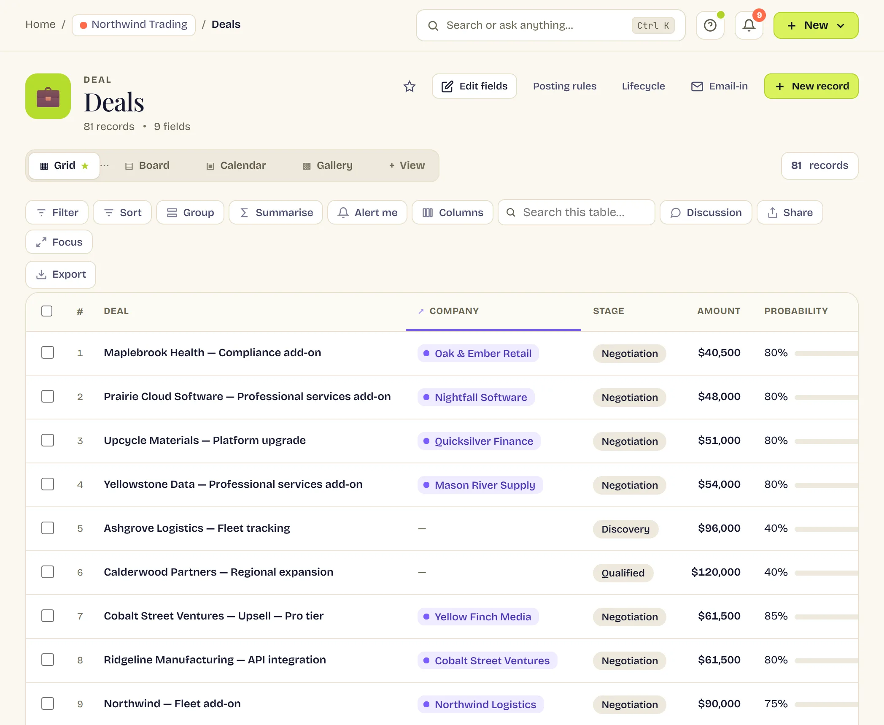Click the New record button
Screen dimensions: 884x725
pyautogui.click(x=811, y=86)
